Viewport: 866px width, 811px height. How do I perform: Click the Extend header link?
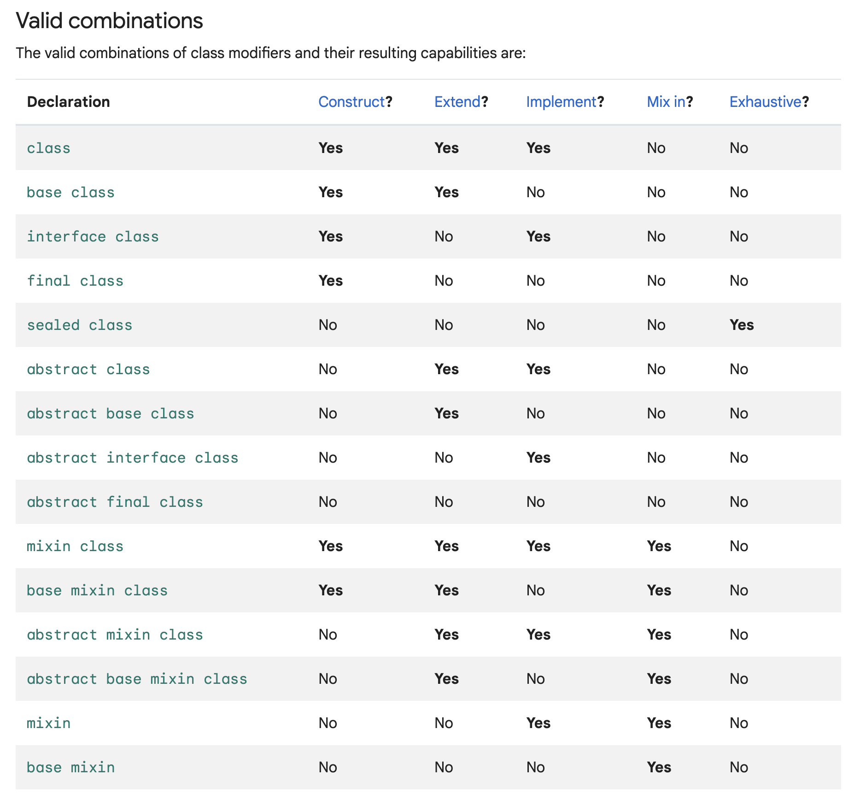(457, 102)
